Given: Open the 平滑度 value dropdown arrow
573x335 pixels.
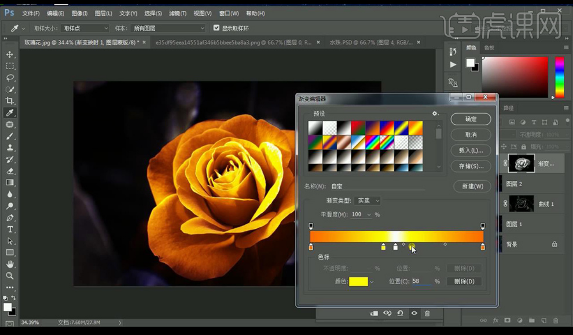Looking at the screenshot, I should pyautogui.click(x=369, y=215).
